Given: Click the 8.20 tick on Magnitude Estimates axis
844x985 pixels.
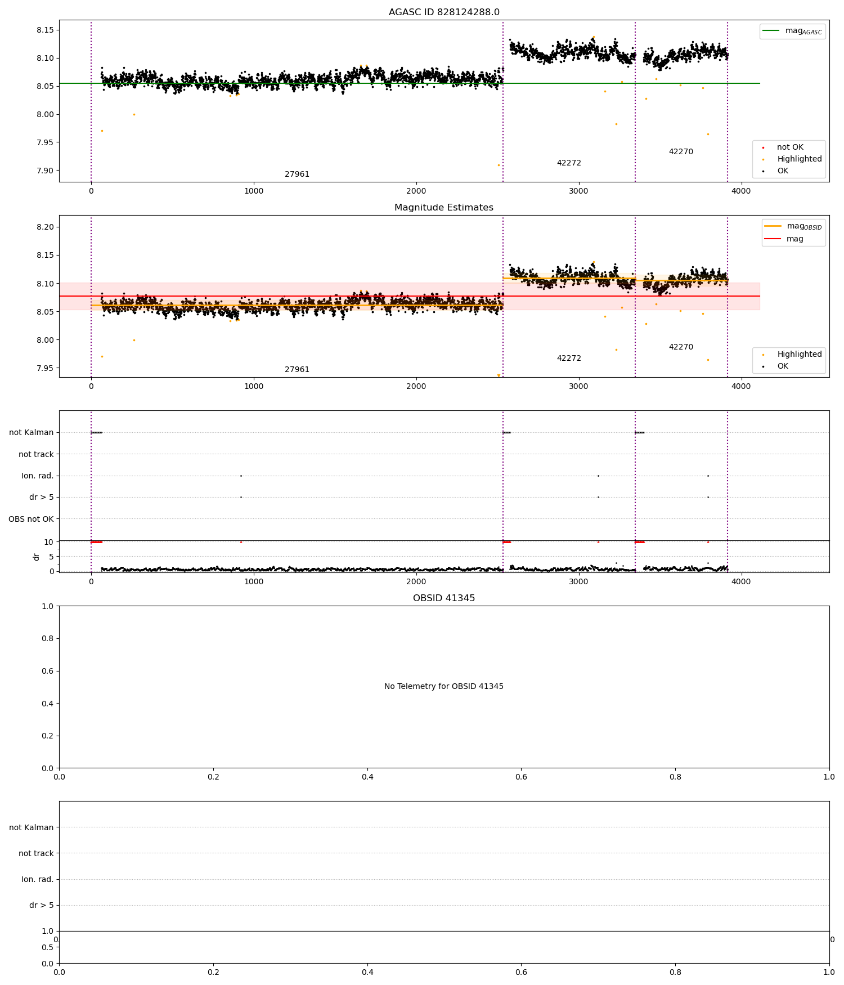Looking at the screenshot, I should [x=45, y=227].
